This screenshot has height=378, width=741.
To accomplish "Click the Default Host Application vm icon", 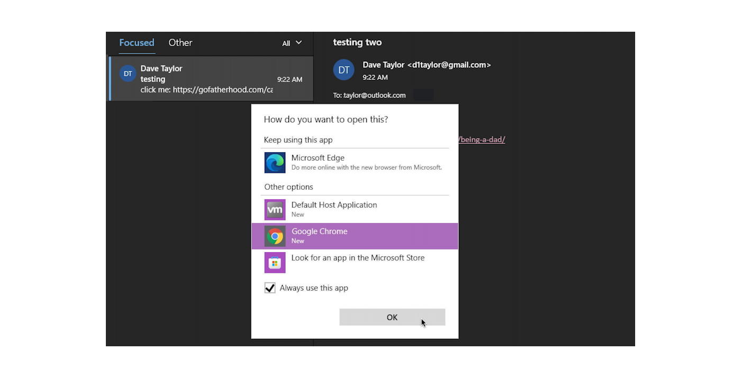I will pos(275,209).
